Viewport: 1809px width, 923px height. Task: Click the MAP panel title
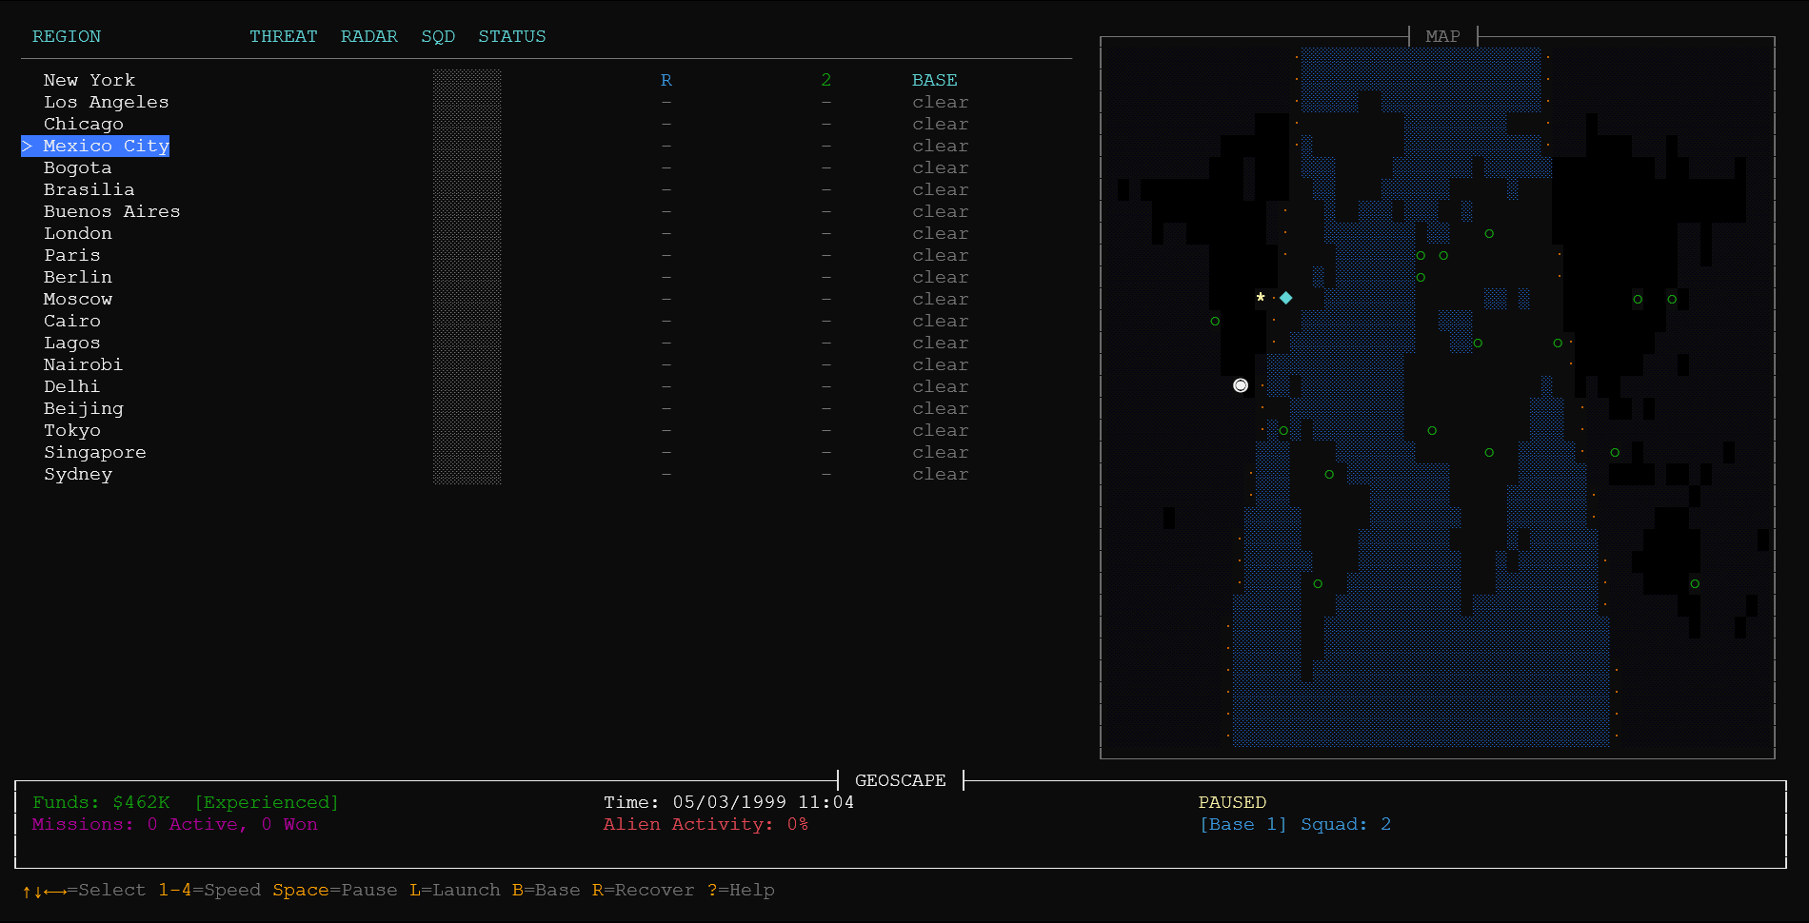(1442, 36)
